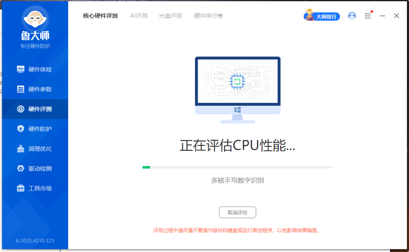Switch to the AI评测 tab
This screenshot has width=409, height=252.
(139, 16)
